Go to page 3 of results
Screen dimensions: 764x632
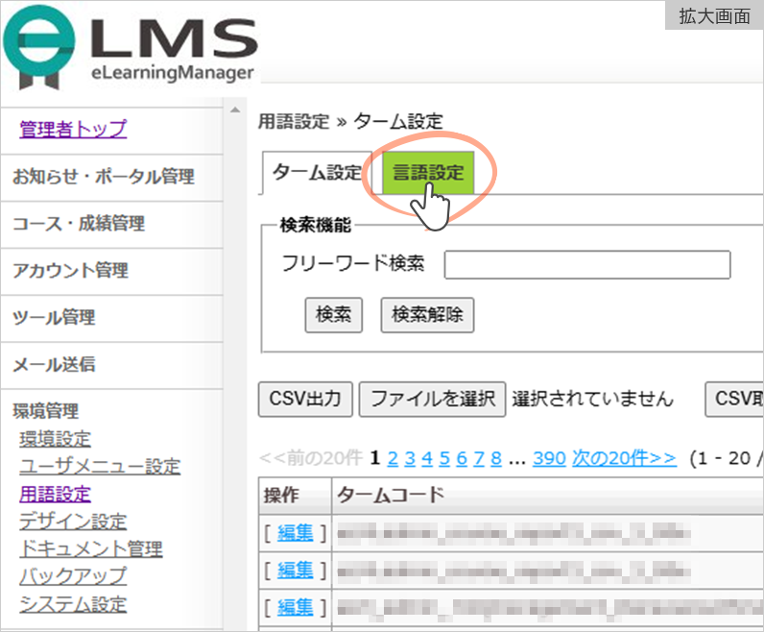click(x=410, y=458)
